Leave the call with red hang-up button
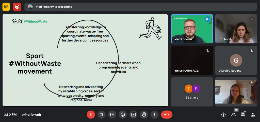The height and width of the screenshot is (122, 260). pos(167,115)
